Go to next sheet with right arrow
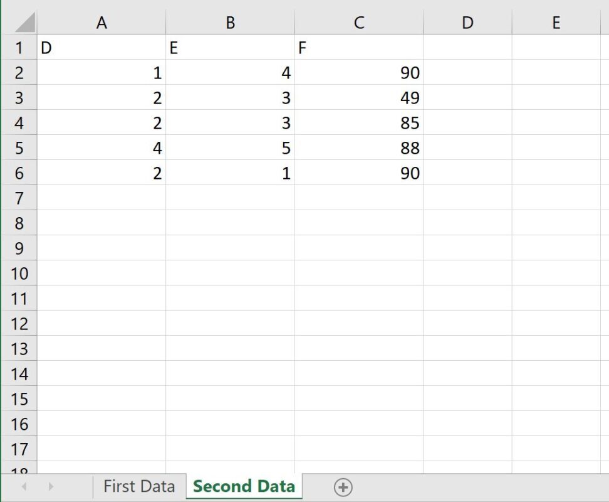Viewport: 609px width, 502px height. 51,486
